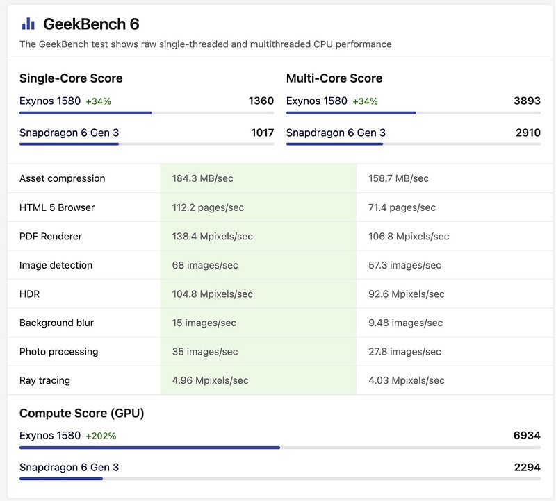
Task: Select the HTML 5 Browser row label
Action: pyautogui.click(x=57, y=207)
